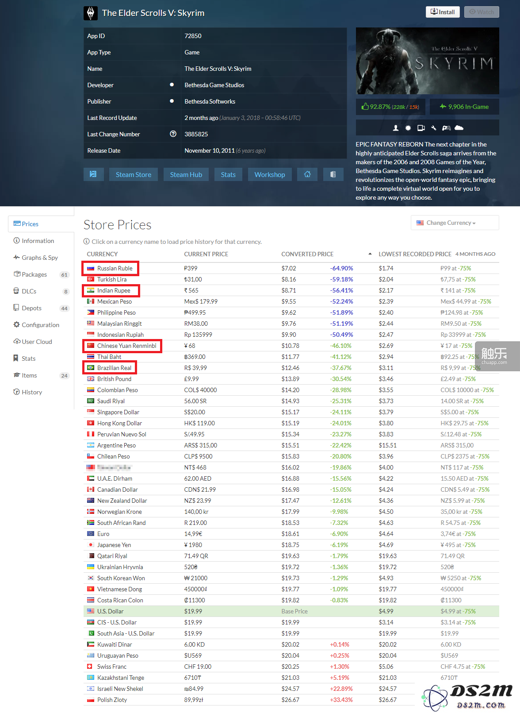Viewport: 520px width, 713px height.
Task: Click the Watch button
Action: [x=482, y=12]
